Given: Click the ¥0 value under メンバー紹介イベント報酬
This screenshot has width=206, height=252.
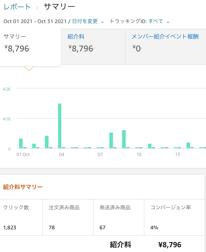Looking at the screenshot, I should pos(137,49).
